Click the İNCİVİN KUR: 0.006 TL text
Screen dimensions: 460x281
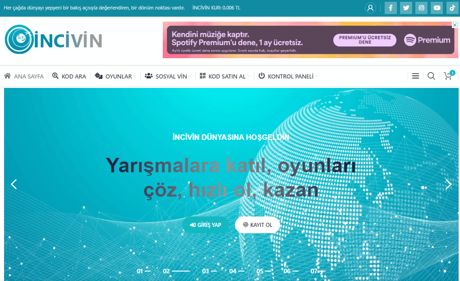pos(216,8)
